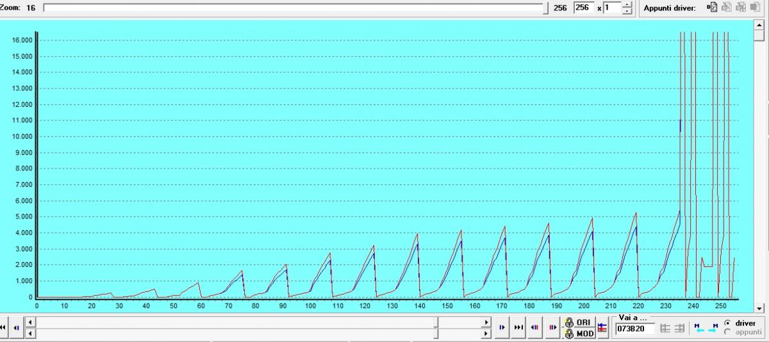
Task: Click the 256 width input box
Action: (583, 8)
